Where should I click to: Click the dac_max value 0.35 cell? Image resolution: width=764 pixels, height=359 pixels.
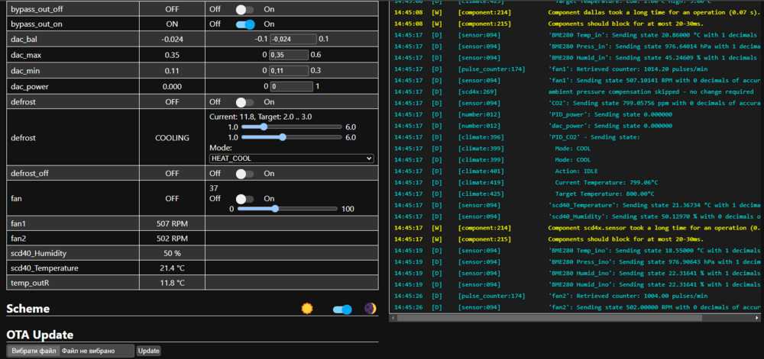[173, 56]
